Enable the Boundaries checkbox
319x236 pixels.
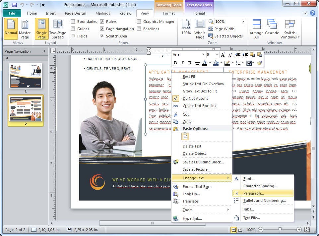pos(73,22)
